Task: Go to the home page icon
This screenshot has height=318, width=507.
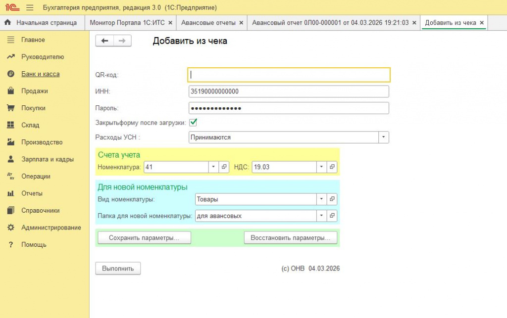Action: pos(8,22)
